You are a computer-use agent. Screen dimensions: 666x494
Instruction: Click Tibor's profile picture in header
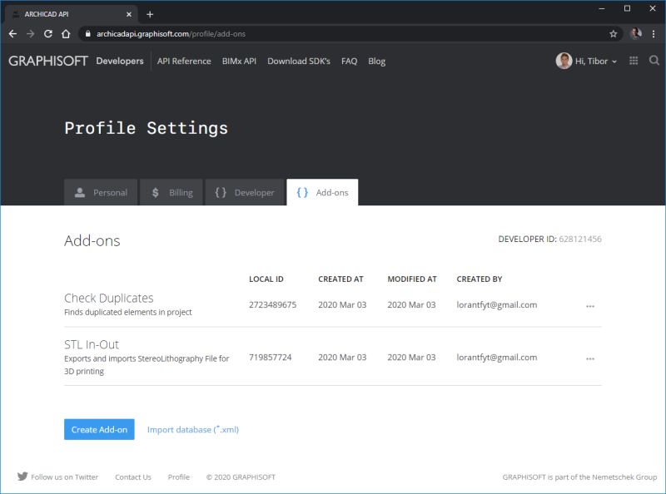[x=564, y=61]
